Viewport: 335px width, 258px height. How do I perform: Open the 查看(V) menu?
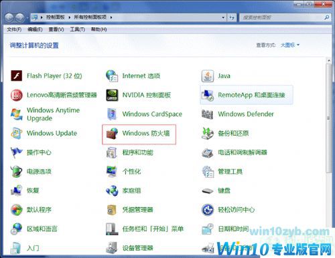[x=56, y=29]
